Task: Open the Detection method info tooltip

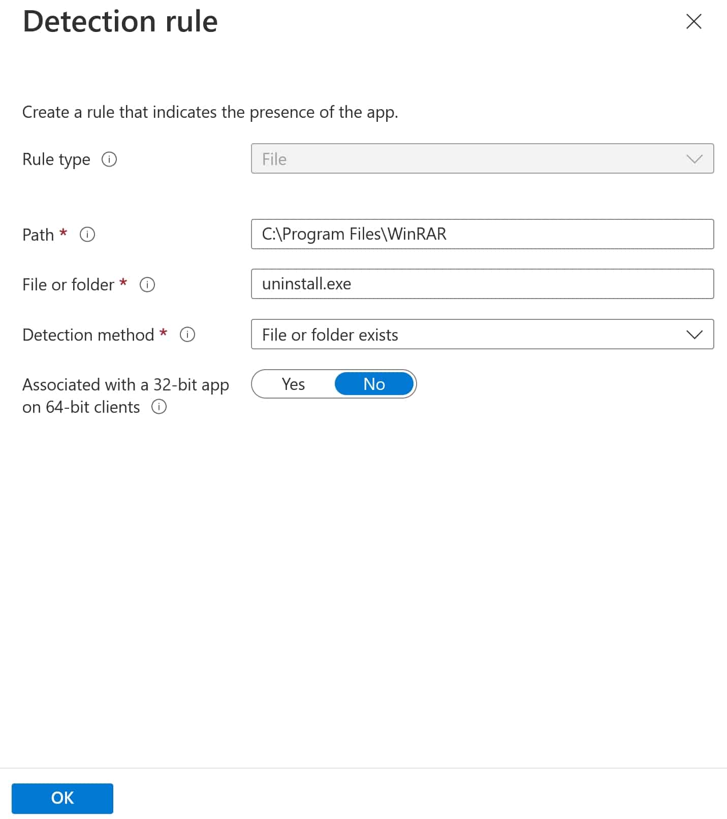Action: click(187, 335)
